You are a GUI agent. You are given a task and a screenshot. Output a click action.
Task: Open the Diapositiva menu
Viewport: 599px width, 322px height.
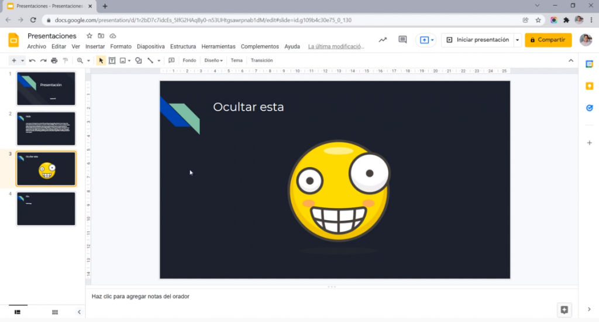click(150, 46)
